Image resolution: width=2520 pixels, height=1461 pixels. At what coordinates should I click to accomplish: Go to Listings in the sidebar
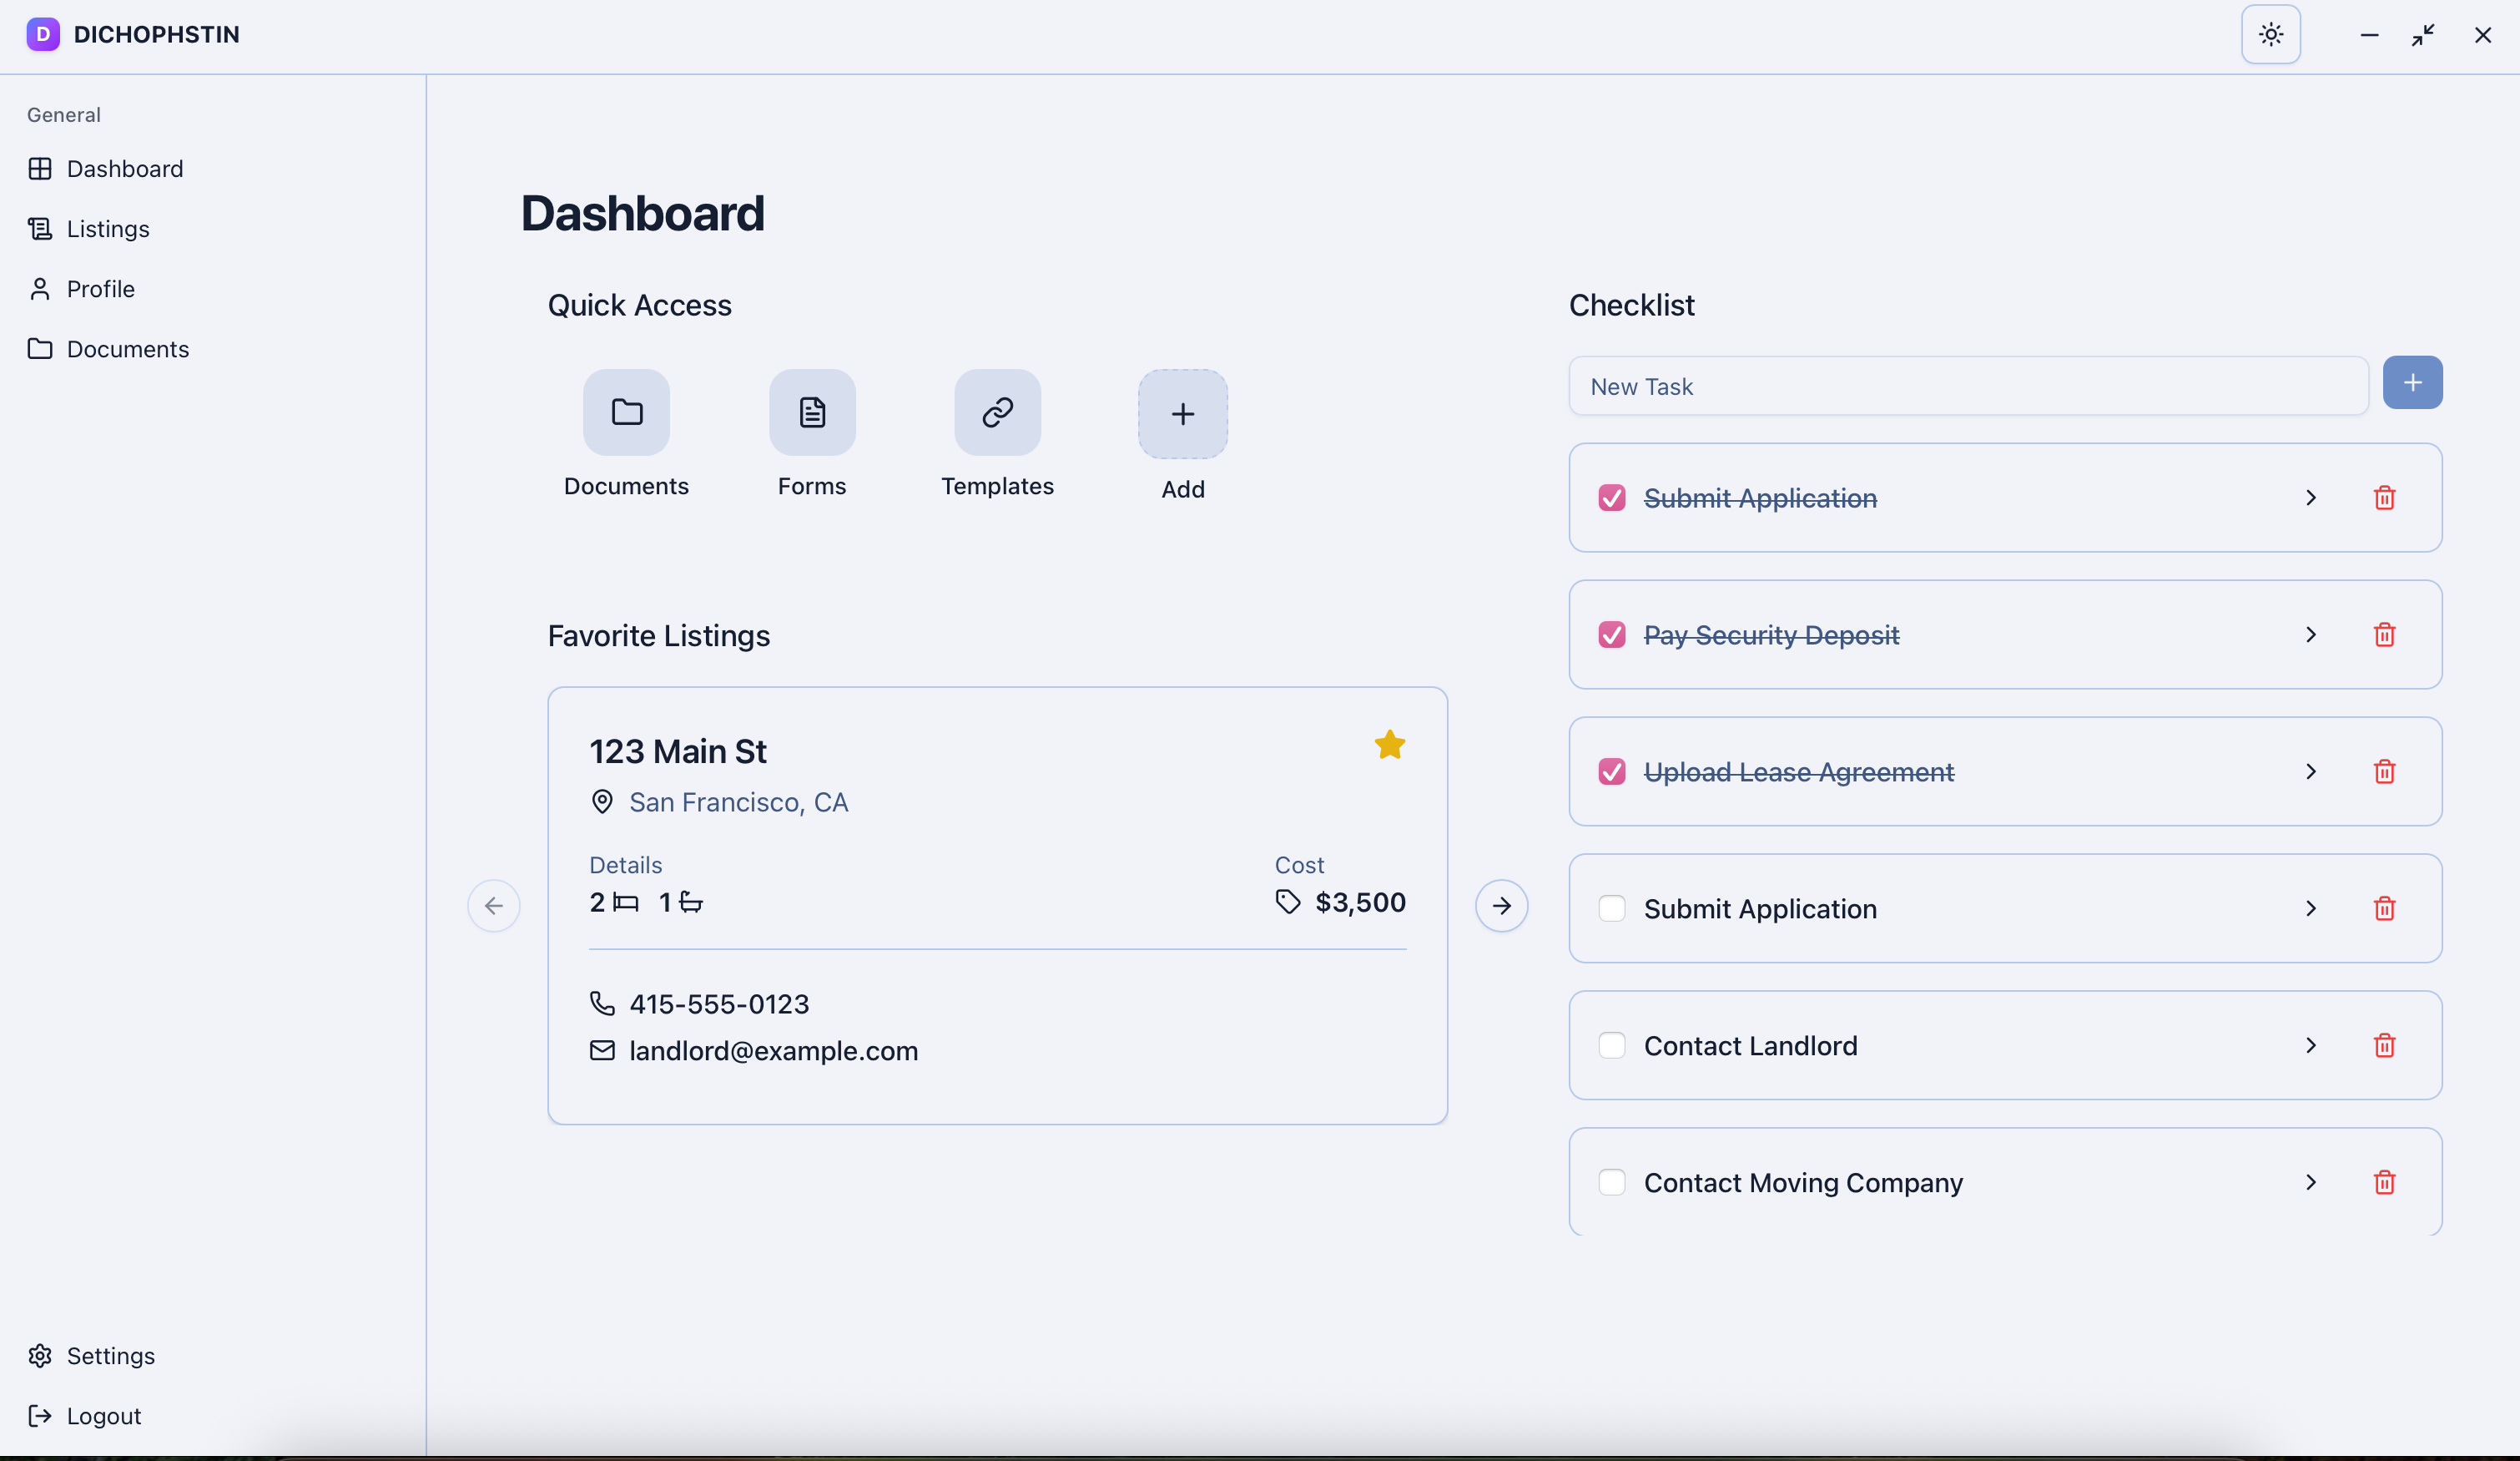click(107, 229)
